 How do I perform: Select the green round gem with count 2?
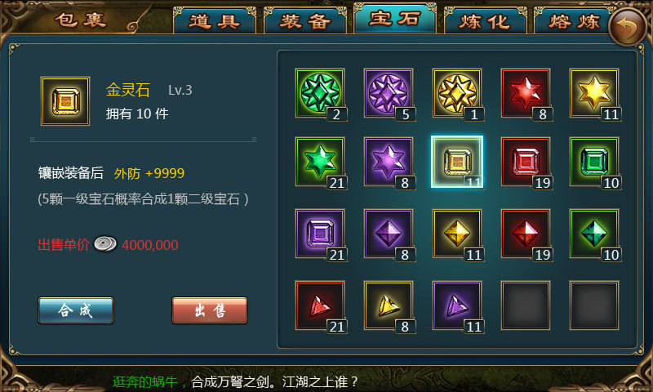coord(320,93)
